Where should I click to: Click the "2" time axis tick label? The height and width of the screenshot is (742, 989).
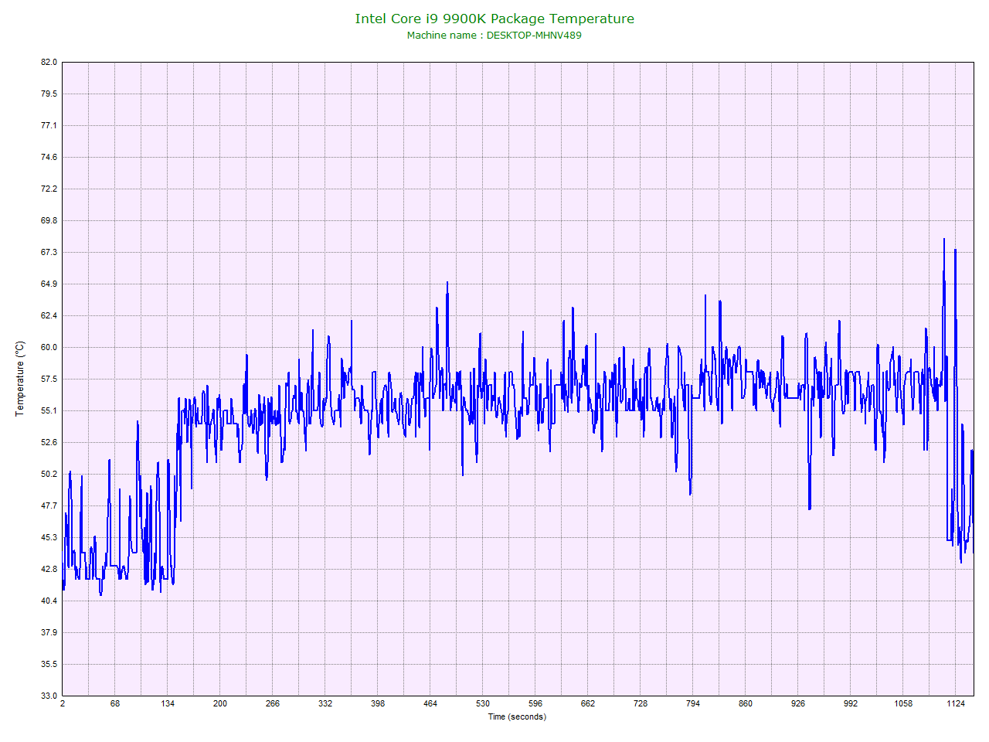point(63,703)
